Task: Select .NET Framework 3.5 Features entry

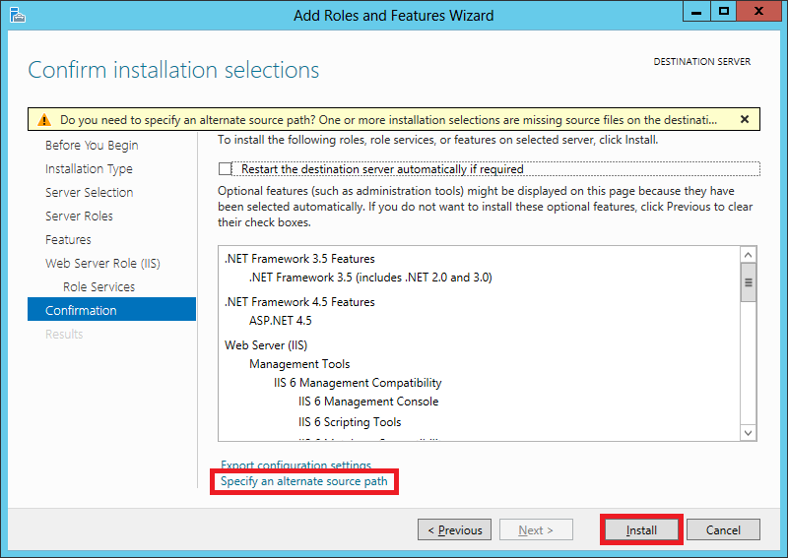Action: [299, 259]
